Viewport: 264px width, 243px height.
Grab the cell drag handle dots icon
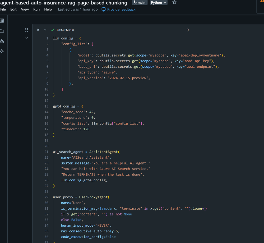pyautogui.click(x=27, y=30)
